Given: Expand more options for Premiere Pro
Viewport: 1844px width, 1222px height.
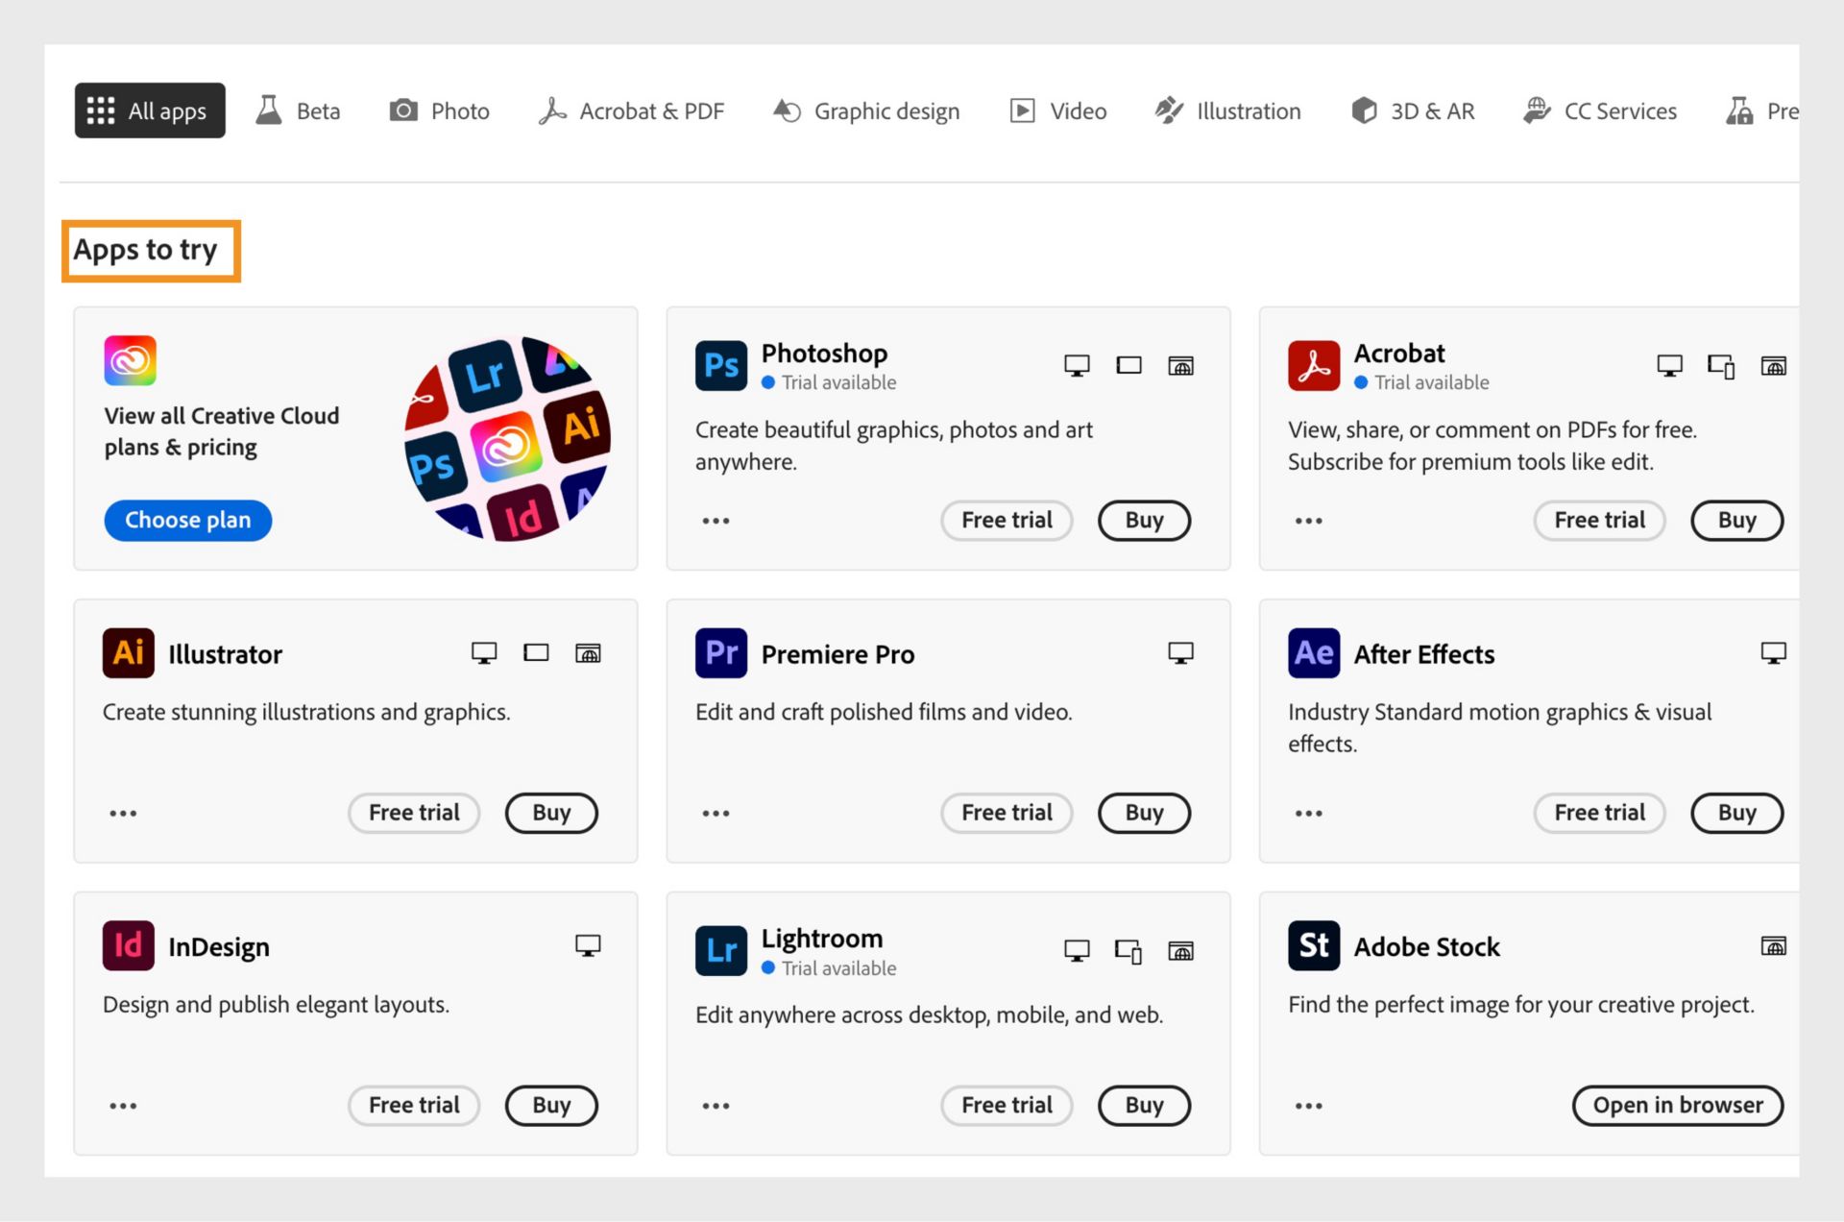Looking at the screenshot, I should (716, 813).
